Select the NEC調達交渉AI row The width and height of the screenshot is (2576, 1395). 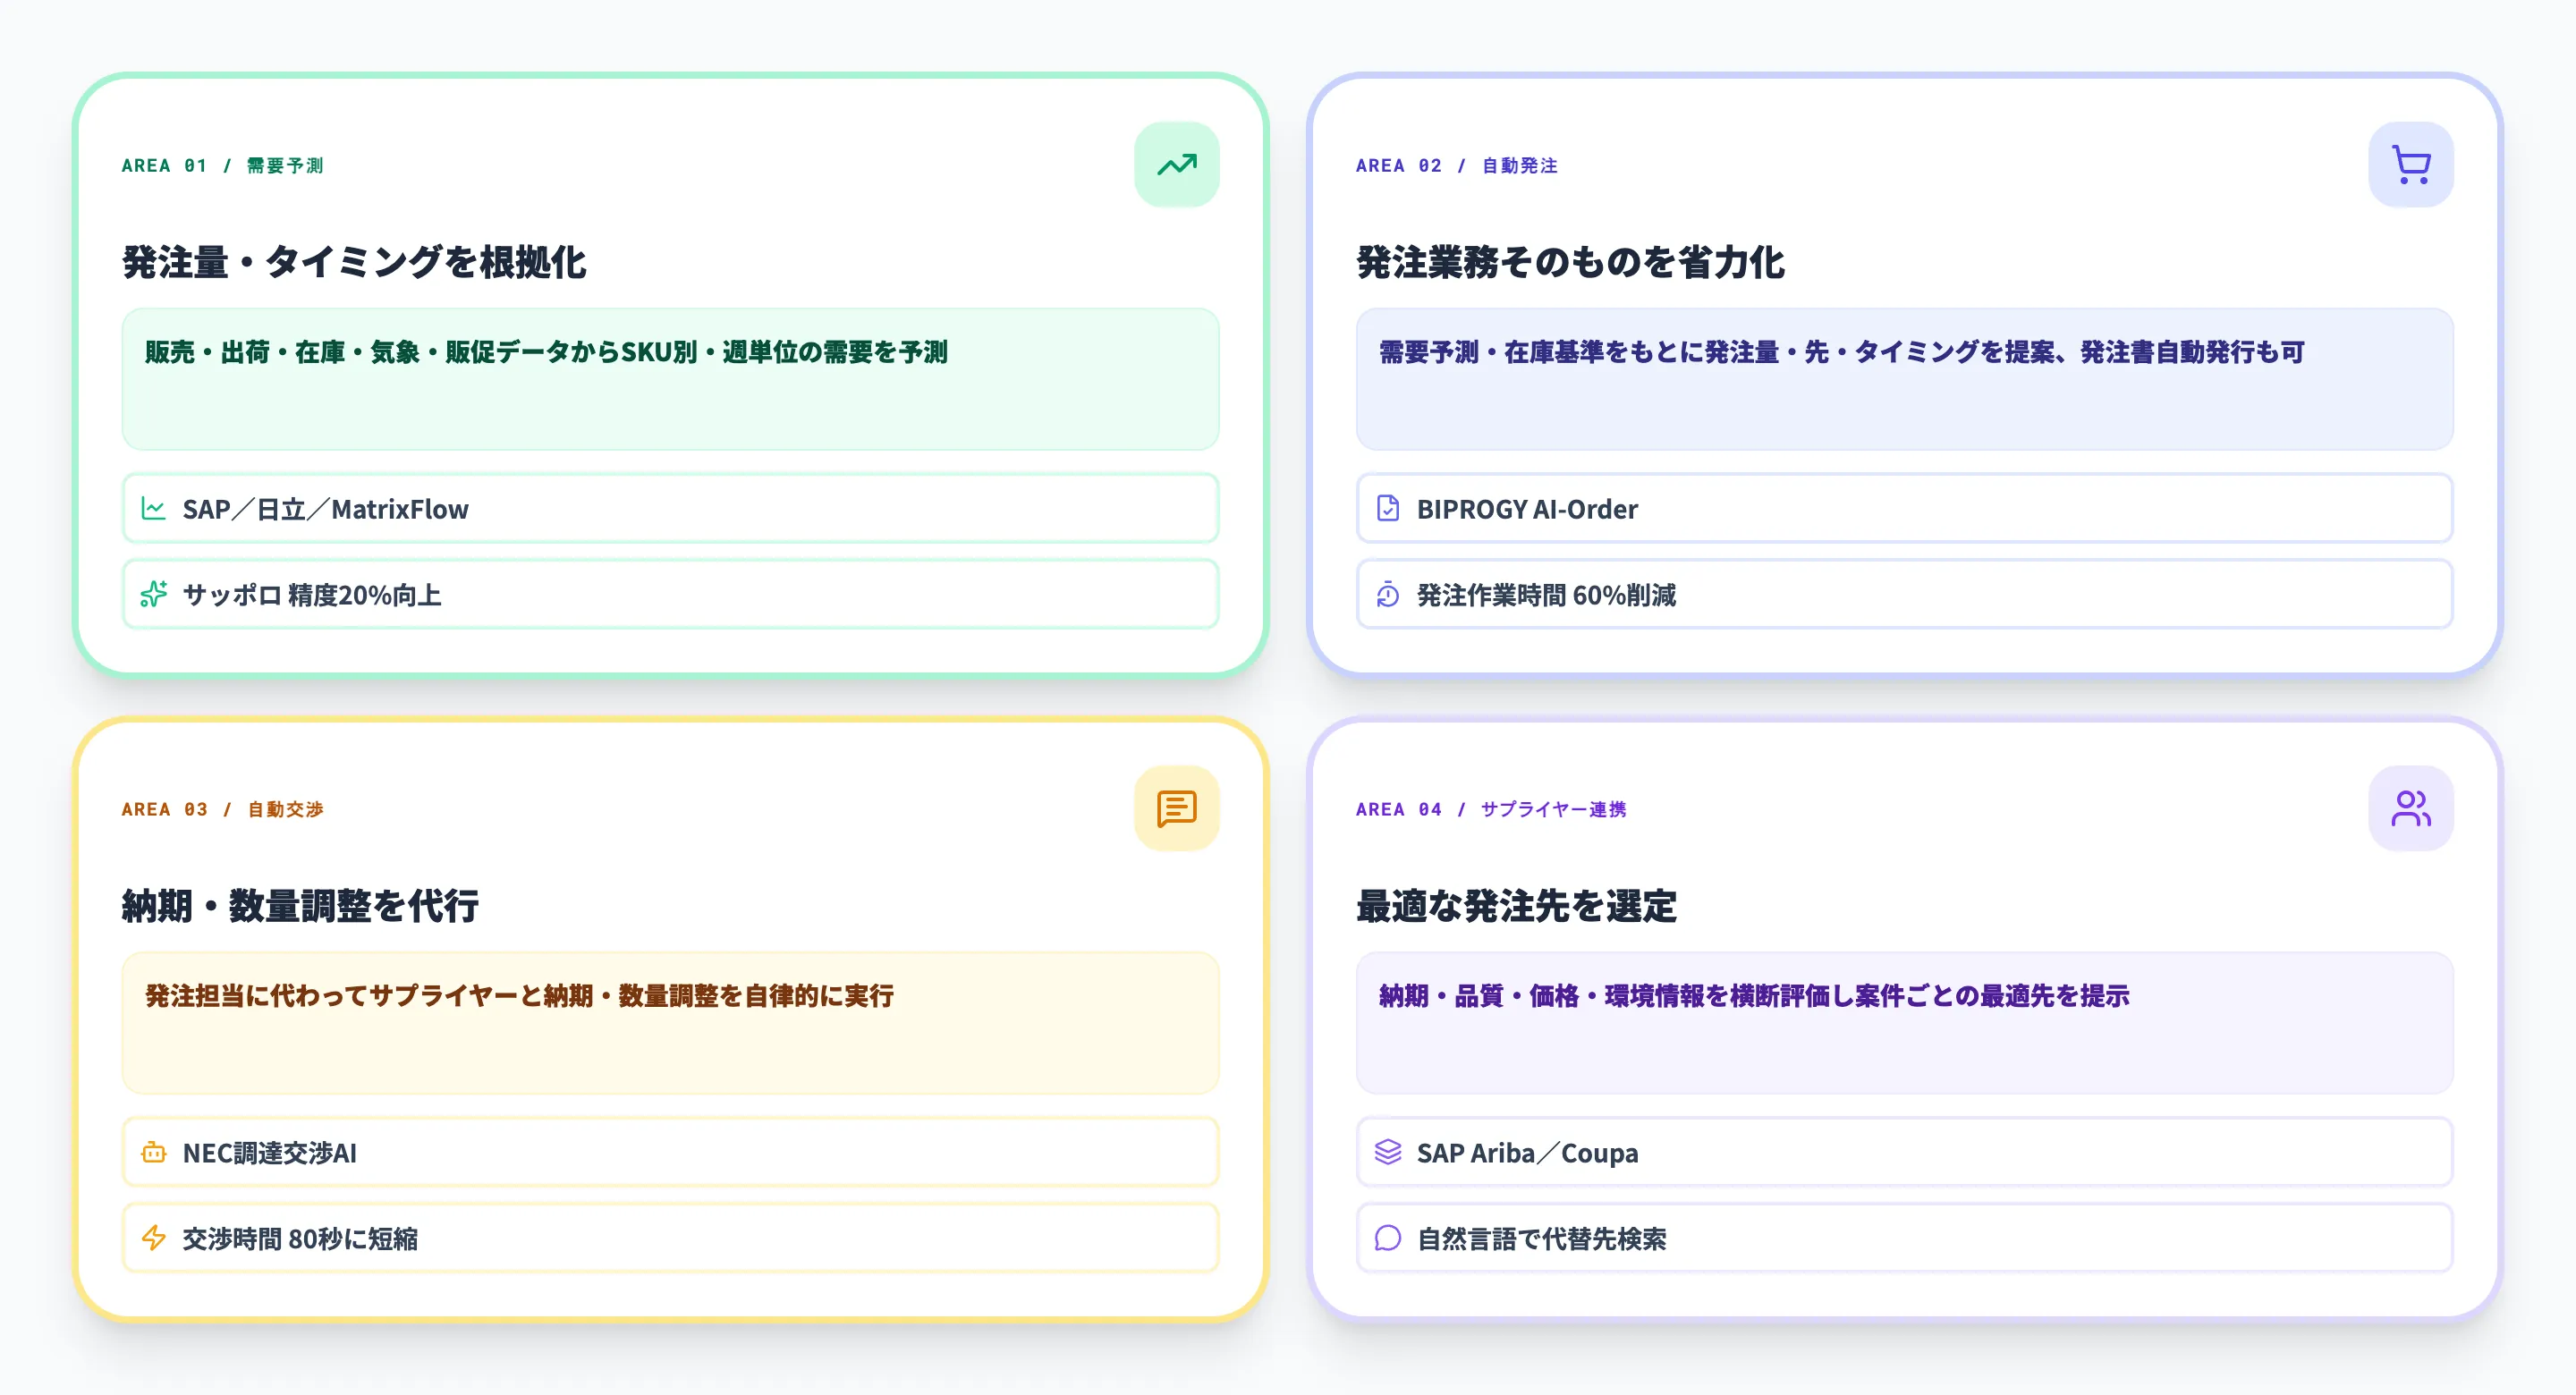pyautogui.click(x=670, y=1152)
